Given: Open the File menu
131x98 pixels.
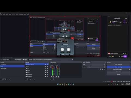Looking at the screenshot, I should (1, 15).
